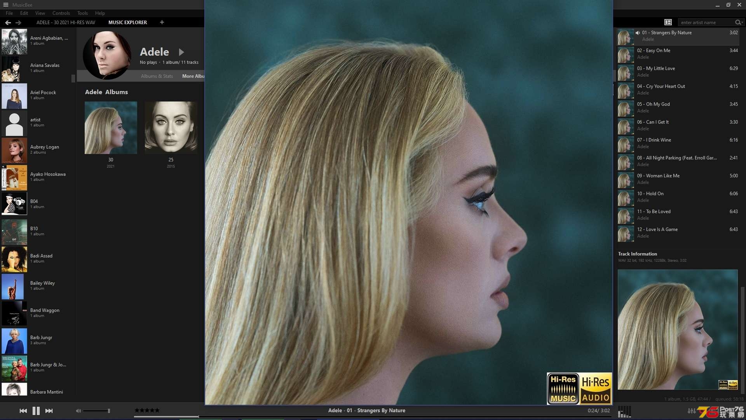The image size is (746, 420).
Task: Open the equalizer sliders icon
Action: click(692, 411)
